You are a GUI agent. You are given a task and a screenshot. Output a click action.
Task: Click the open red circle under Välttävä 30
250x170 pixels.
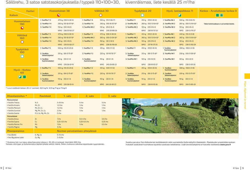pyautogui.click(x=101, y=15)
